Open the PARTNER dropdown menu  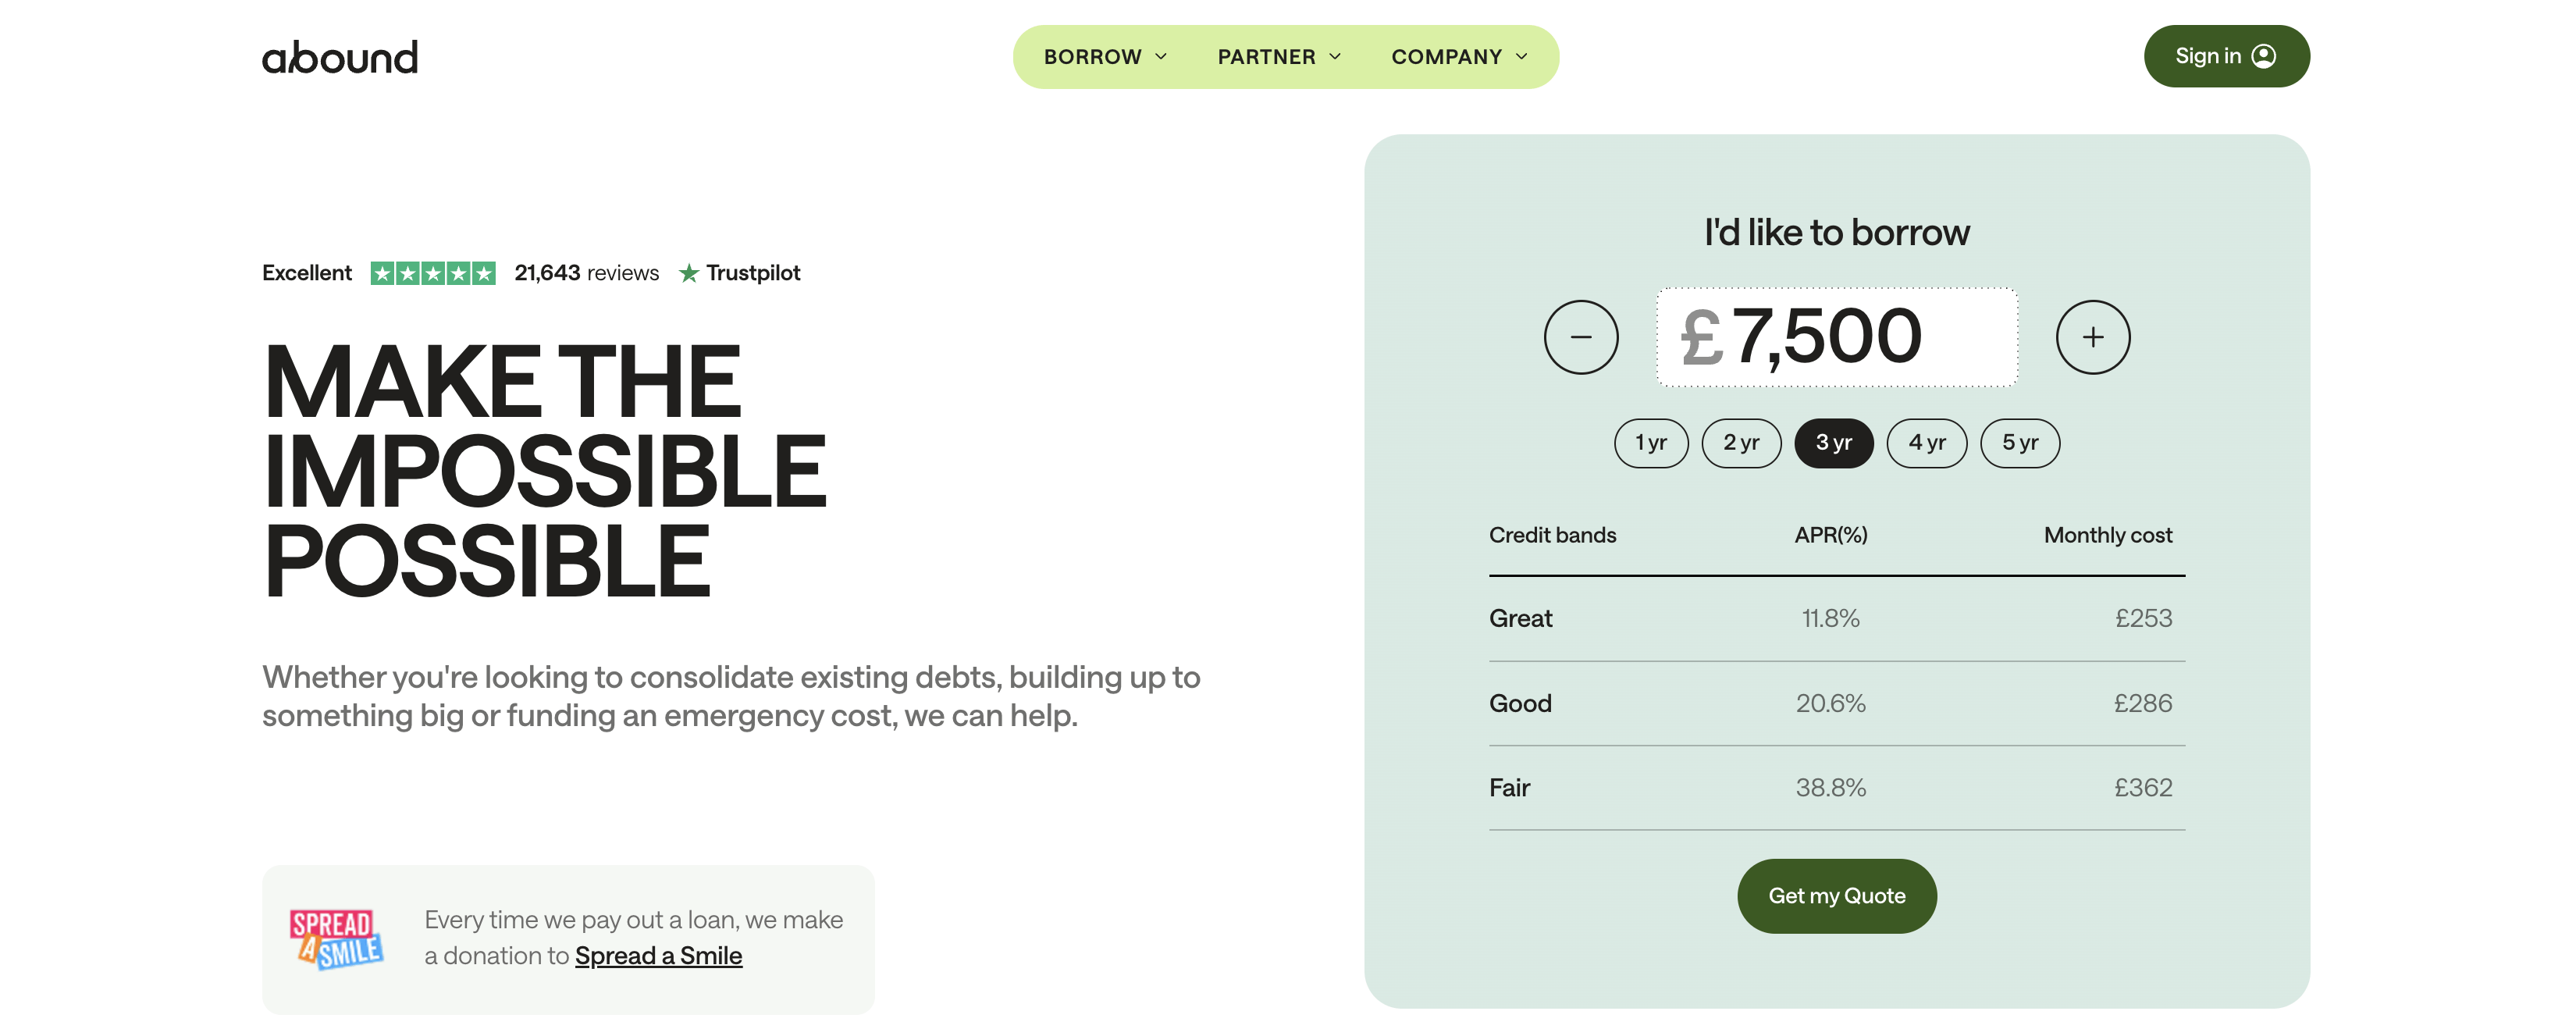pos(1279,57)
